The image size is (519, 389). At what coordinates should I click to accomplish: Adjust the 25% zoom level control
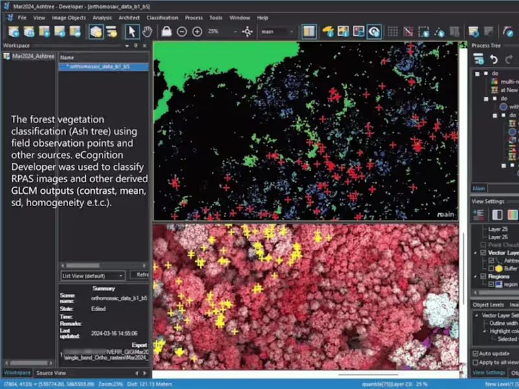(211, 30)
